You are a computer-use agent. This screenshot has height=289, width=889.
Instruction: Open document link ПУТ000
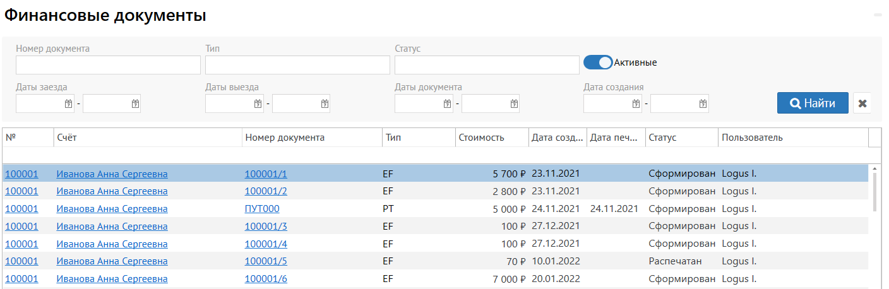(x=262, y=209)
